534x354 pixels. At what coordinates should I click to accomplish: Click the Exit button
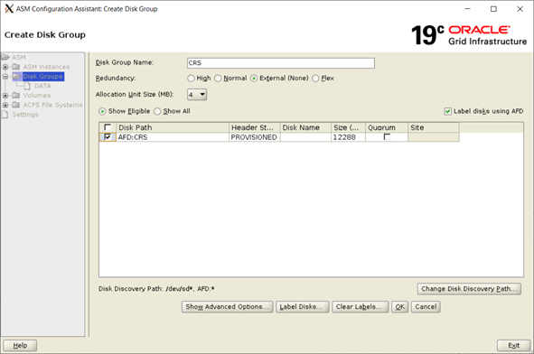[513, 346]
